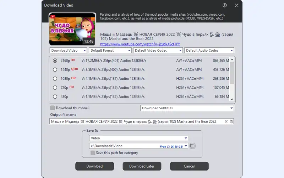Select the 480p quality option

tap(55, 96)
